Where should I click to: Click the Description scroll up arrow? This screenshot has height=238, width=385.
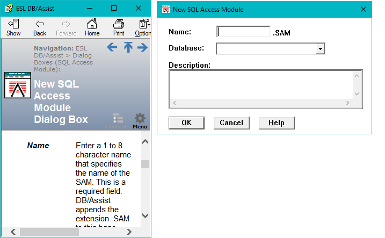[x=357, y=76]
